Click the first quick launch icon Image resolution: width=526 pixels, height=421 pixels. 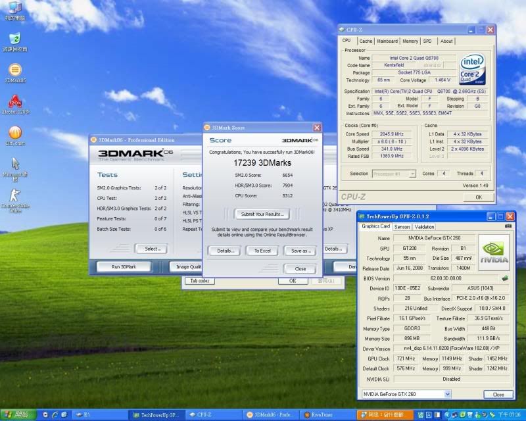click(45, 415)
